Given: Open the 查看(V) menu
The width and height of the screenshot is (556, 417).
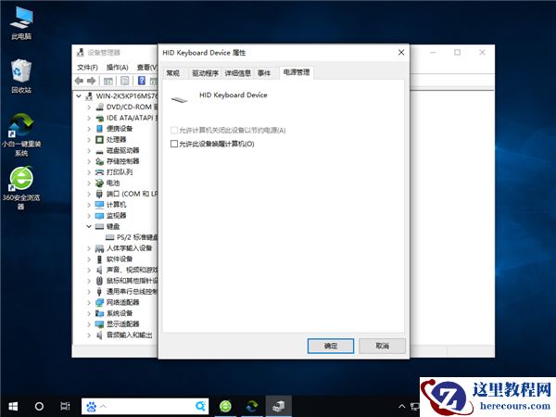Looking at the screenshot, I should (x=146, y=68).
